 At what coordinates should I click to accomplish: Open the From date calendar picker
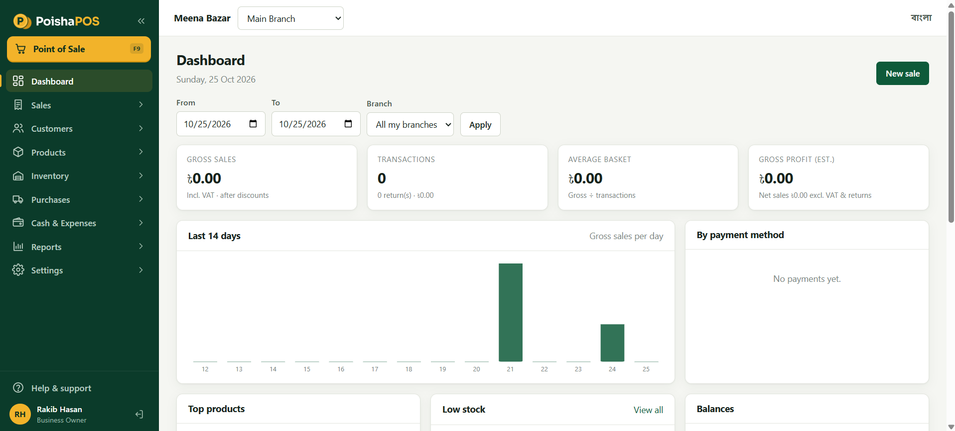(253, 124)
